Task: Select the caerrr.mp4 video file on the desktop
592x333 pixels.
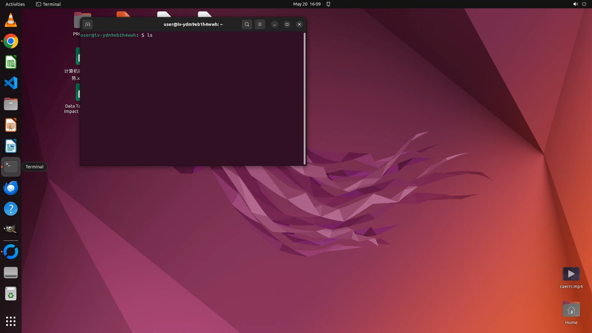Action: click(571, 274)
